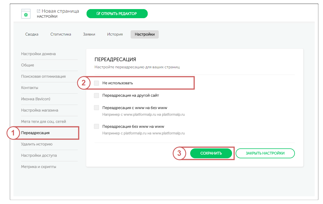Open Метрика и скрипты section
Image resolution: width=323 pixels, height=204 pixels.
coord(39,167)
